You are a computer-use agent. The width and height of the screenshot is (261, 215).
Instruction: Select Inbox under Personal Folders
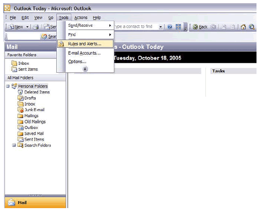(30, 104)
